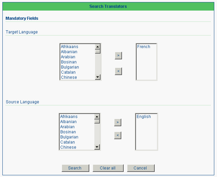Image resolution: width=217 pixels, height=177 pixels.
Task: Click the Search button
Action: coord(75,168)
